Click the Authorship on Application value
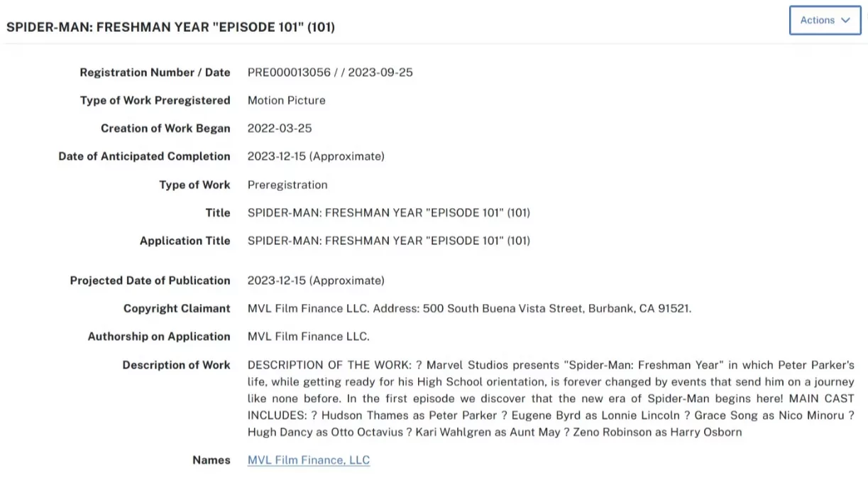The width and height of the screenshot is (868, 485). coord(309,337)
